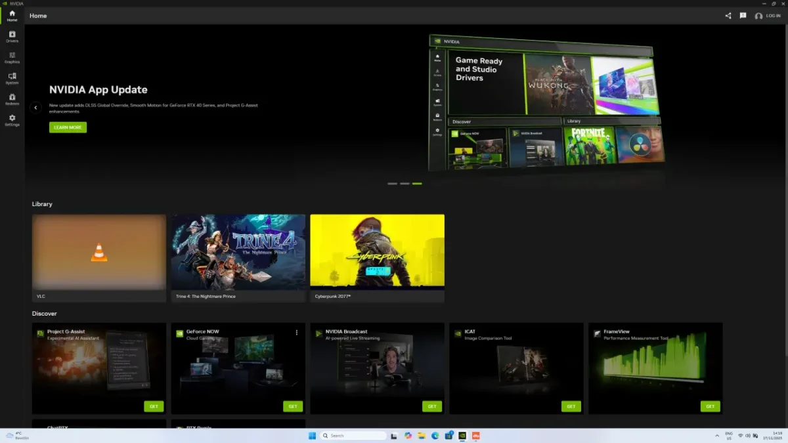Open the feedback icon in top bar
This screenshot has height=443, width=788.
pos(743,16)
